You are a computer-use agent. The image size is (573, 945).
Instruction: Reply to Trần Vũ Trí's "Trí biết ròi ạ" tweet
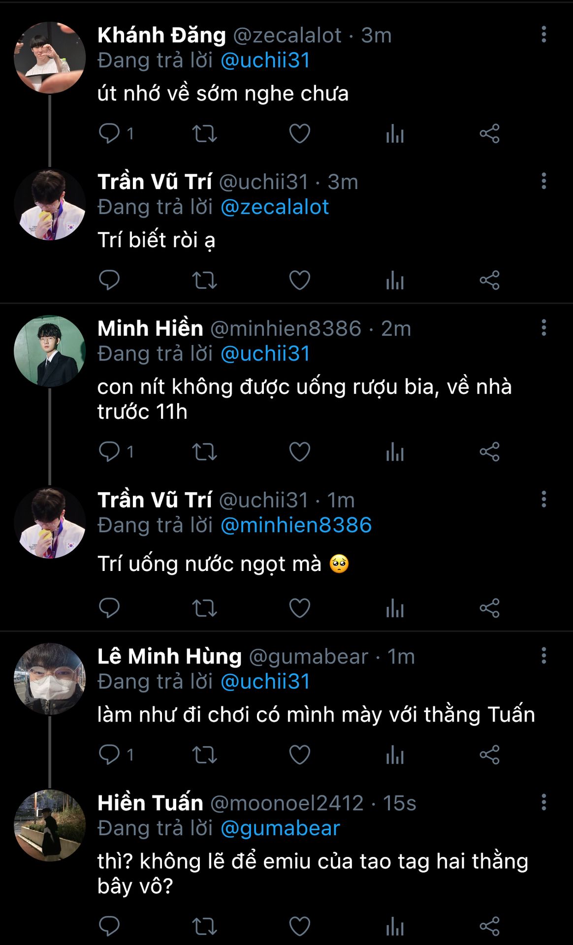pyautogui.click(x=109, y=280)
